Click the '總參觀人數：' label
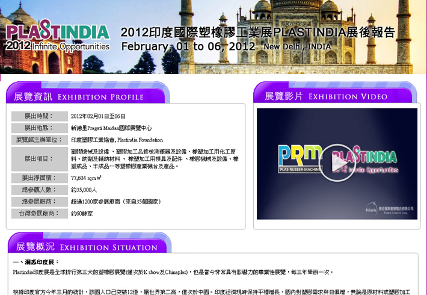Viewport: 427px width, 295px height. coord(40,190)
